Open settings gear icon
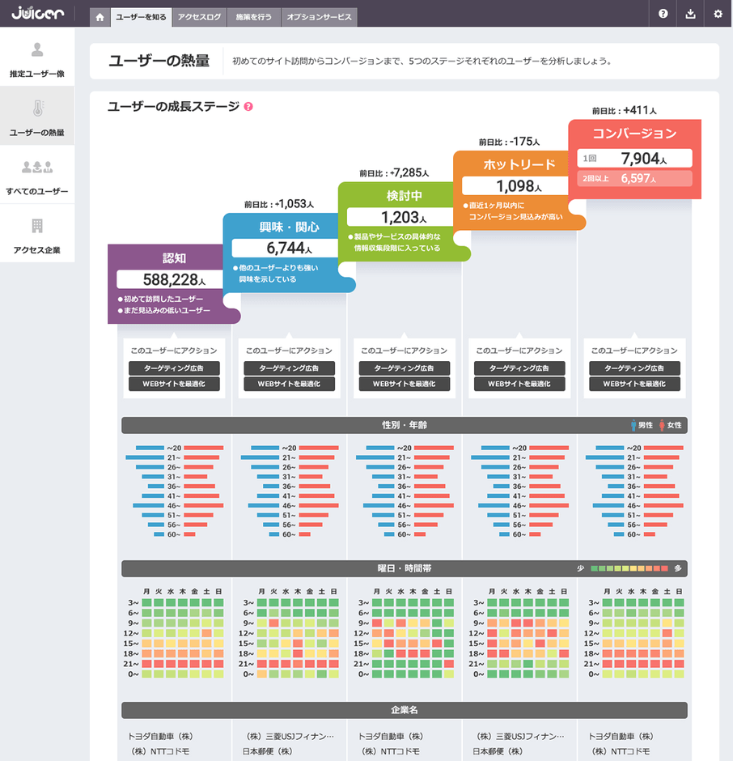This screenshot has height=761, width=733. [718, 14]
